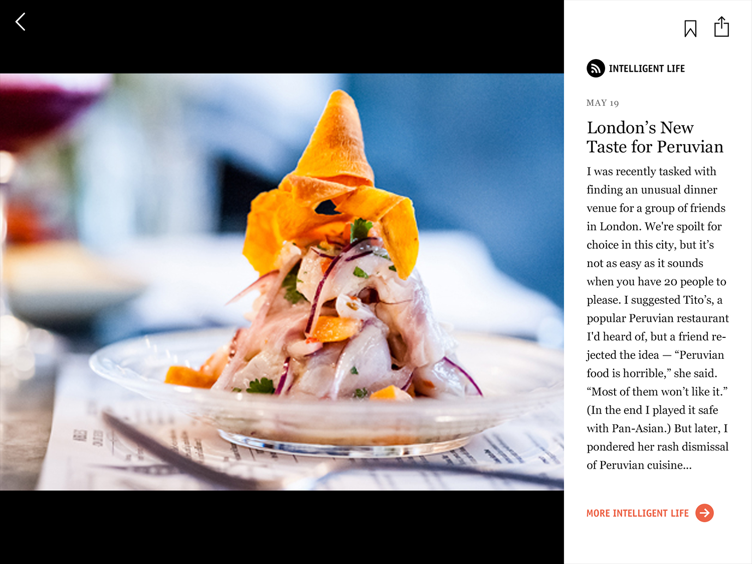
Task: Open the headline London's New Taste for Peruvian
Action: coord(655,137)
